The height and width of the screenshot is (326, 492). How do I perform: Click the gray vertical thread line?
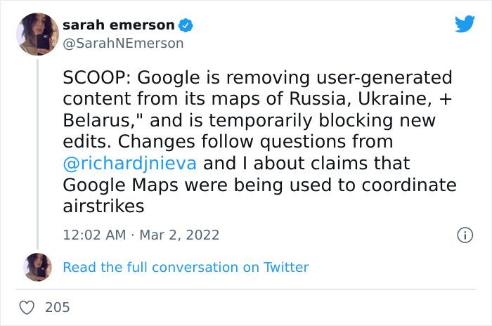38,154
